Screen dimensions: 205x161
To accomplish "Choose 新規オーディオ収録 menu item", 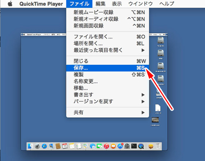I will pyautogui.click(x=107, y=19).
